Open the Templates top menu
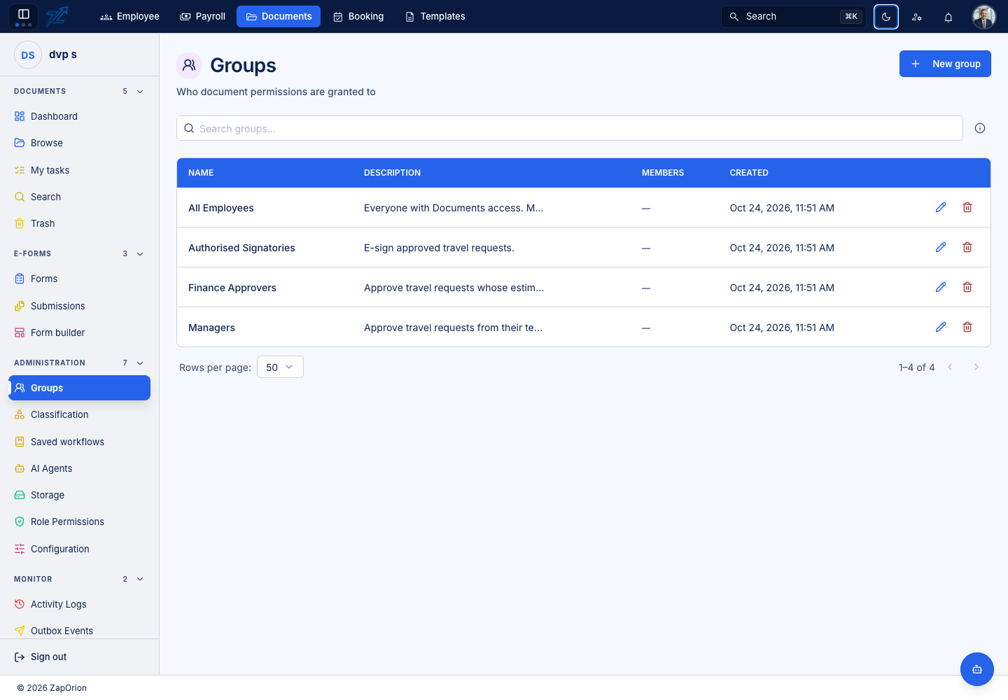The width and height of the screenshot is (1008, 700). pos(435,17)
